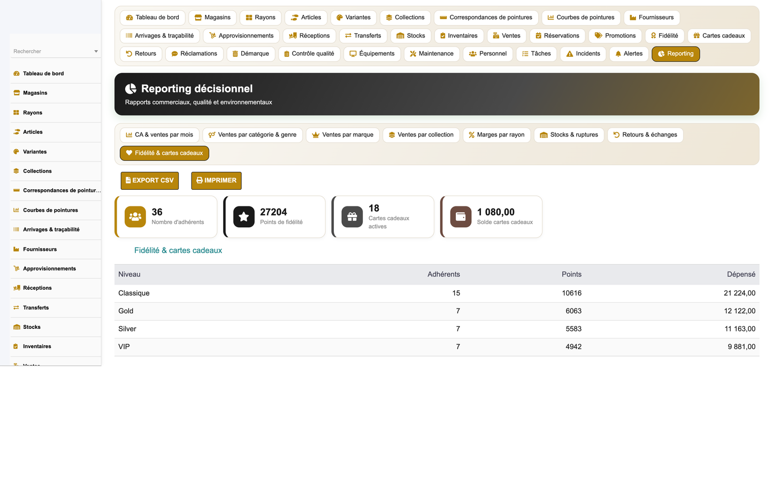Export the report with EXPORT CSV
Viewport: 773px width, 478px height.
tap(150, 181)
